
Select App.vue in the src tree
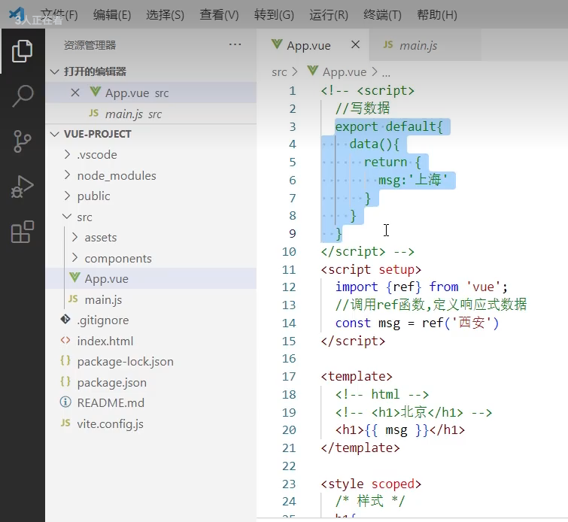pyautogui.click(x=151, y=278)
